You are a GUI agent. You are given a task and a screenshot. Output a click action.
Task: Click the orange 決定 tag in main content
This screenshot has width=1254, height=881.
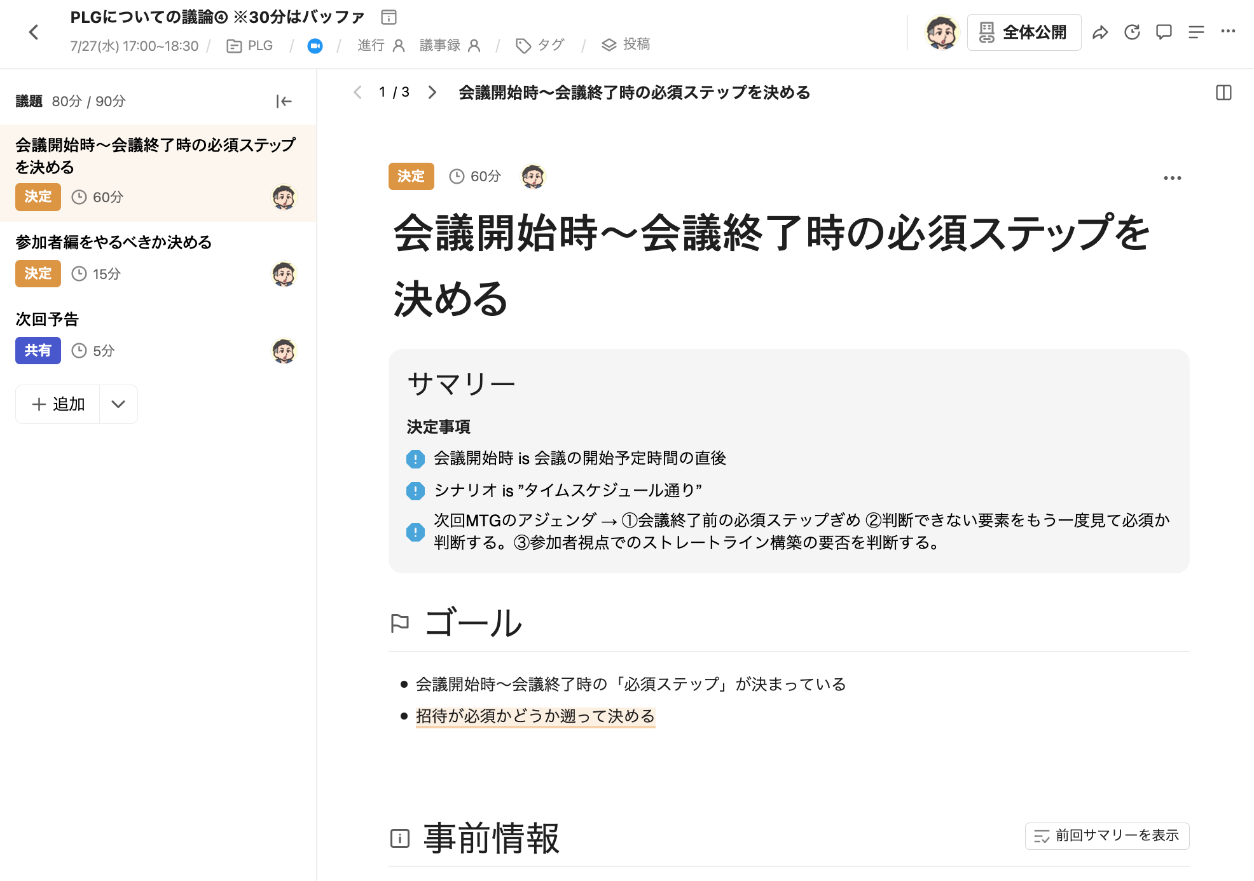pos(411,176)
